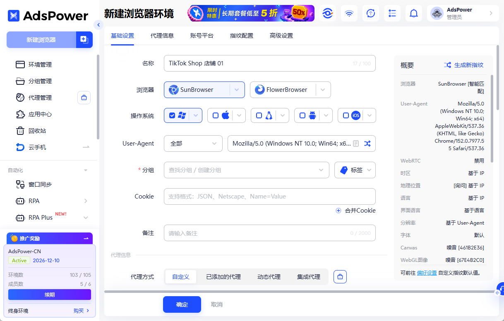Collapse the sidebar with the arrow handle
This screenshot has width=504, height=321.
pyautogui.click(x=98, y=25)
